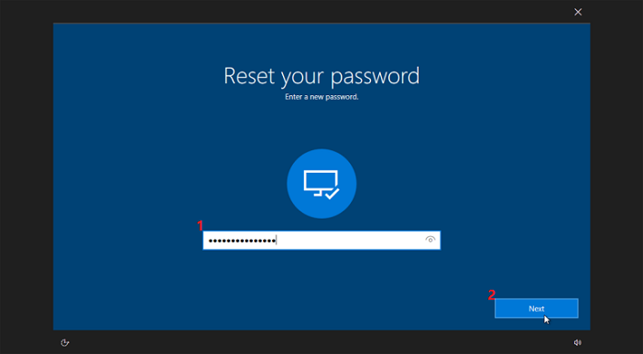Click the "Enter a new password." subtitle
The height and width of the screenshot is (354, 643).
(321, 98)
